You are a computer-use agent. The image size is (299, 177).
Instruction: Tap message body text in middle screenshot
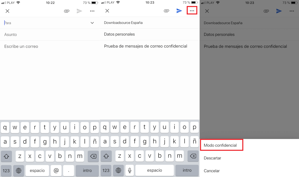(145, 46)
